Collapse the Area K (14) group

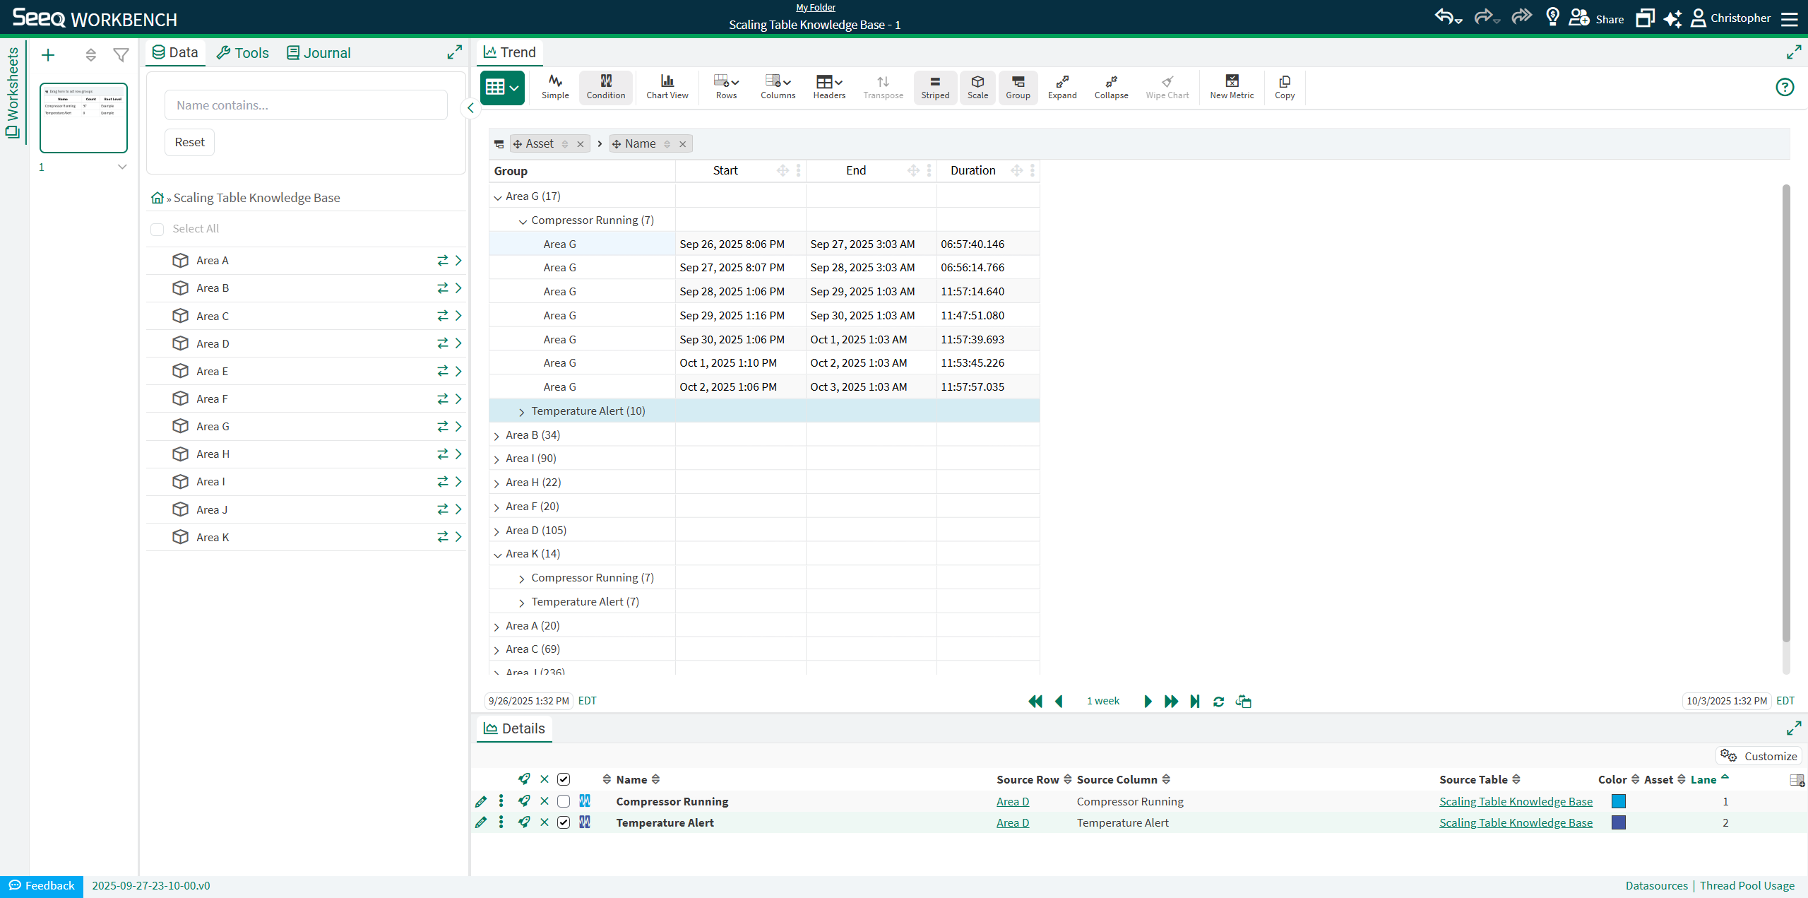click(497, 555)
